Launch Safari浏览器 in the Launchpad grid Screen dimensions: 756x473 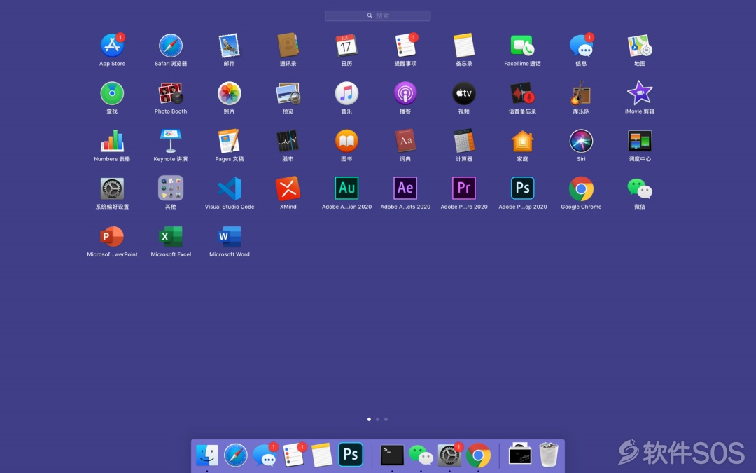(171, 46)
